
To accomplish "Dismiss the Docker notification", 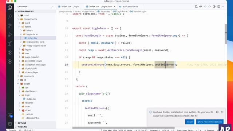I will pos(222,112).
